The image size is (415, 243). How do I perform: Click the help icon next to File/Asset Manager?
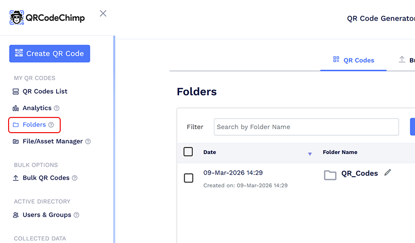pyautogui.click(x=88, y=142)
